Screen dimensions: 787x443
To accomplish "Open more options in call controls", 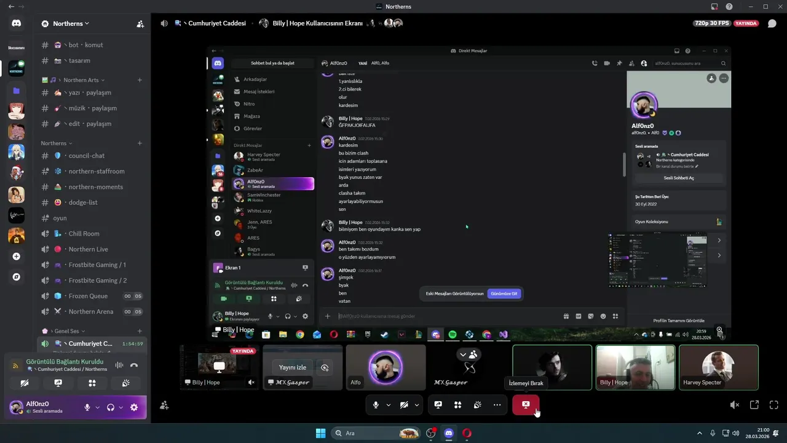I will [497, 405].
